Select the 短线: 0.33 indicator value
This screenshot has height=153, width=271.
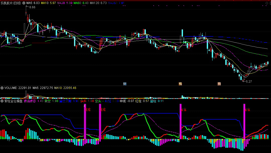[x=112, y=101]
